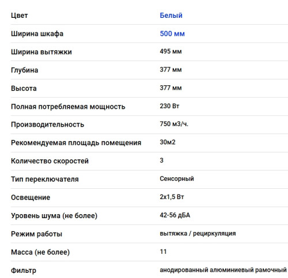
Task: Click the Ширина вытяжки label
Action: tap(41, 52)
